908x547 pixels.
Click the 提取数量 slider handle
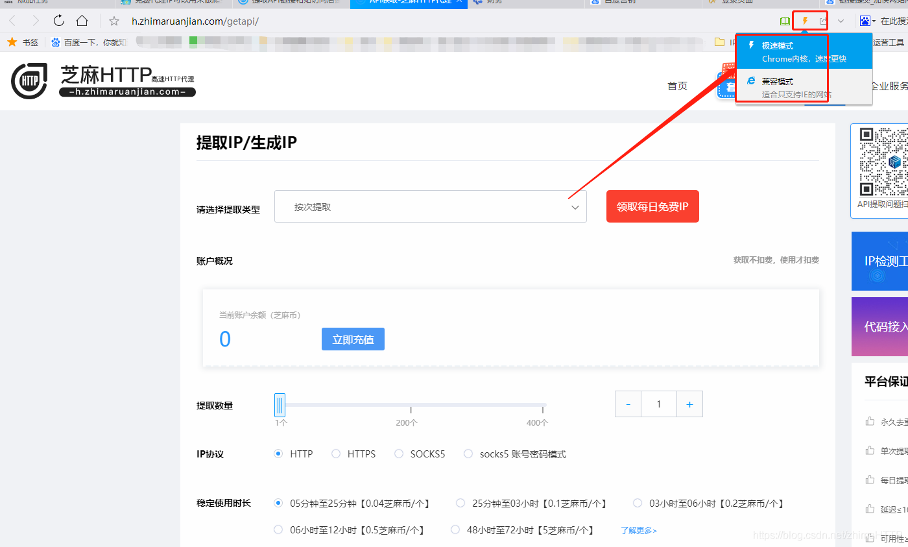280,405
